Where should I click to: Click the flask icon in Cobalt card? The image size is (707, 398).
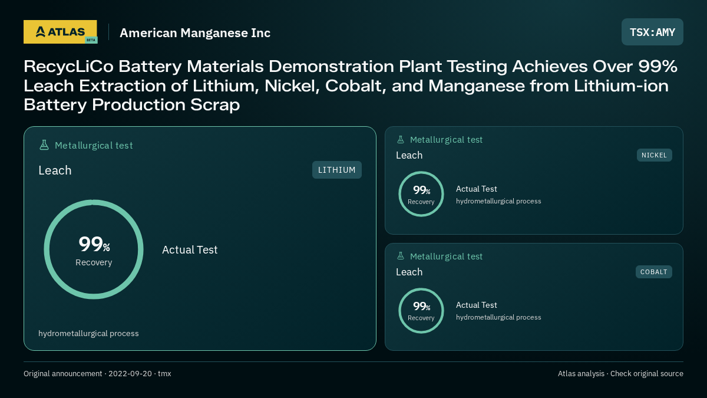click(401, 256)
